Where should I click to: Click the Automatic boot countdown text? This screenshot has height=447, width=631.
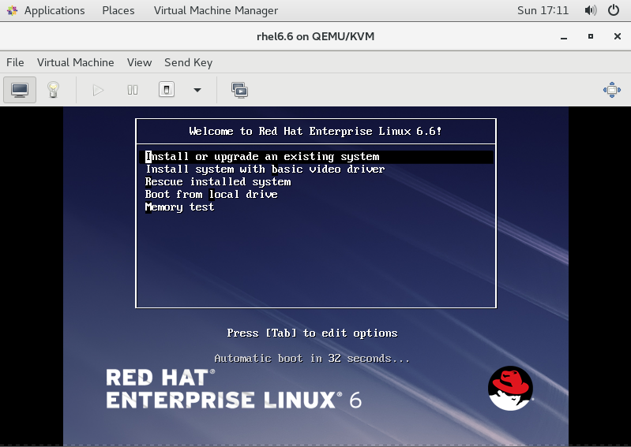tap(312, 358)
